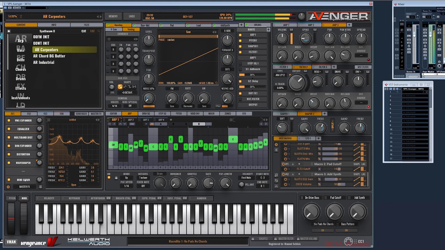Add a new route module with plus icon
Viewport: 445px width, 250px height.
tap(268, 30)
